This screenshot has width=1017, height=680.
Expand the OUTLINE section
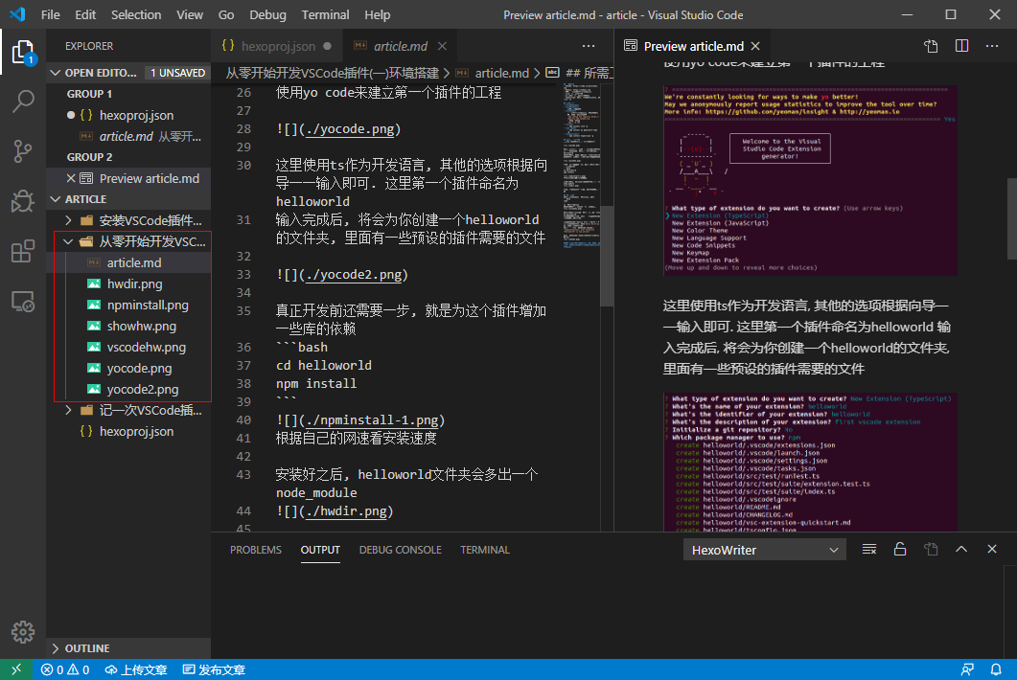coord(128,648)
